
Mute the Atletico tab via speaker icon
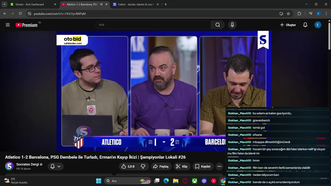tap(101, 4)
